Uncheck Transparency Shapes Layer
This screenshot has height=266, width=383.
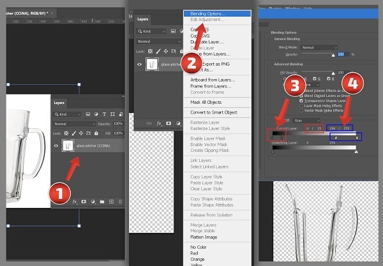coord(301,101)
